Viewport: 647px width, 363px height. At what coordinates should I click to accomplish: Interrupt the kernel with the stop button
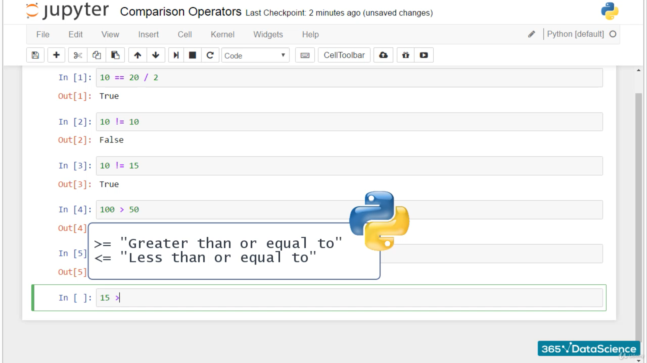[192, 55]
